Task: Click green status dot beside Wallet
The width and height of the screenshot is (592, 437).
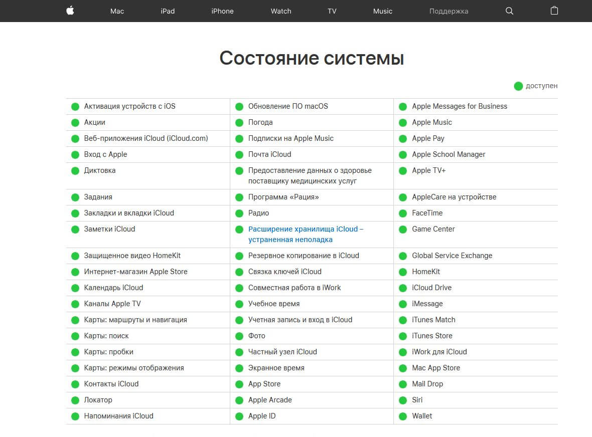Action: tap(403, 416)
